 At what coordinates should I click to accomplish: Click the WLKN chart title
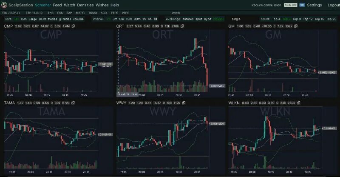234,103
